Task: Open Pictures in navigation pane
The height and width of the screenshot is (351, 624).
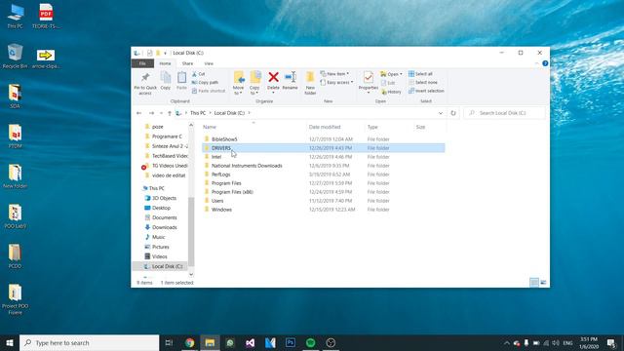Action: click(160, 247)
